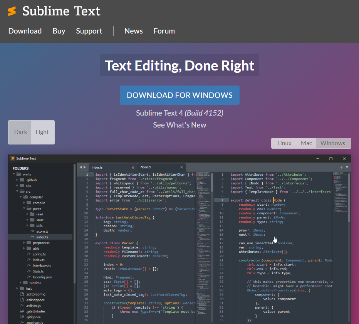Viewport: 359px width, 324px height.
Task: Click the orange Sublime Text logo icon
Action: point(12,11)
